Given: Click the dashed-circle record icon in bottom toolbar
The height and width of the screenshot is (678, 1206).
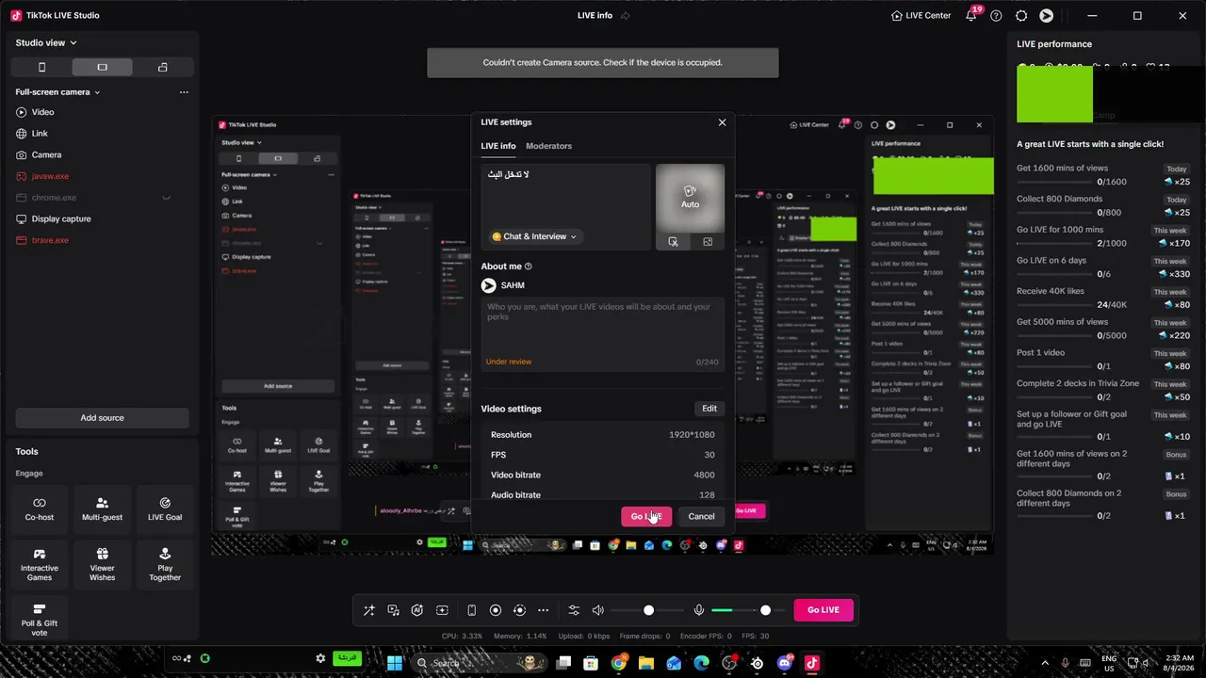Looking at the screenshot, I should 519,610.
